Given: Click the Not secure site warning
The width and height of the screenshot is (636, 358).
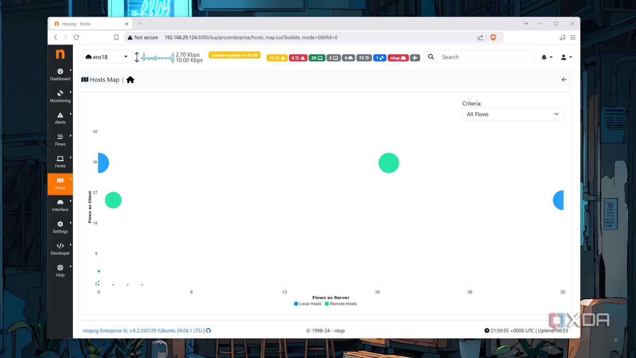Looking at the screenshot, I should tap(142, 37).
